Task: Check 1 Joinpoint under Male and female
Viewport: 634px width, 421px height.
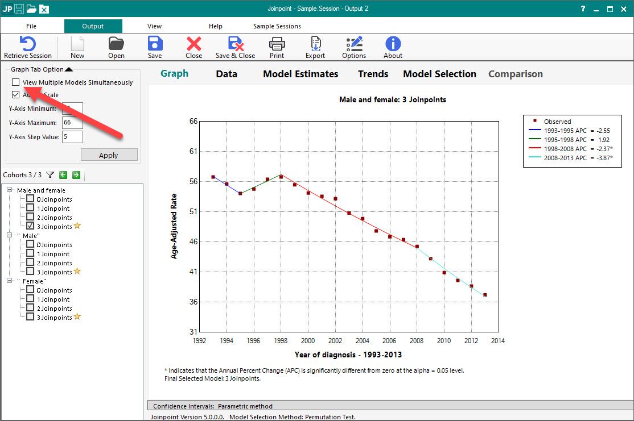Action: [x=30, y=208]
